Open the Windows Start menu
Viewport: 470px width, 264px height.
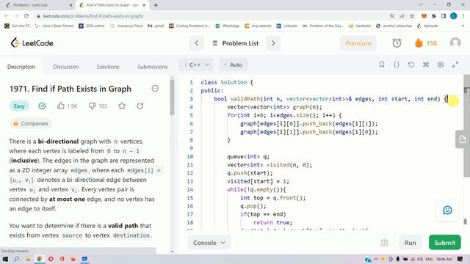pos(5,259)
